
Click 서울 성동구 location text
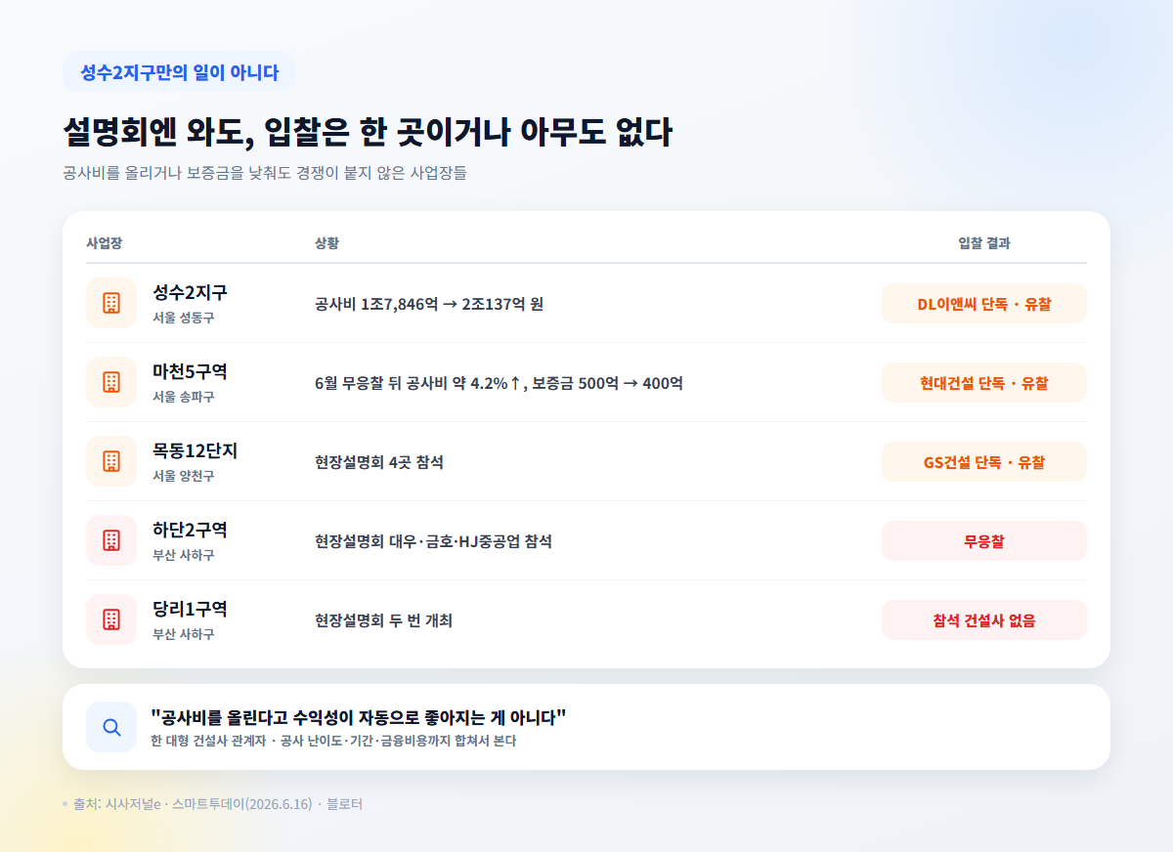tap(184, 319)
